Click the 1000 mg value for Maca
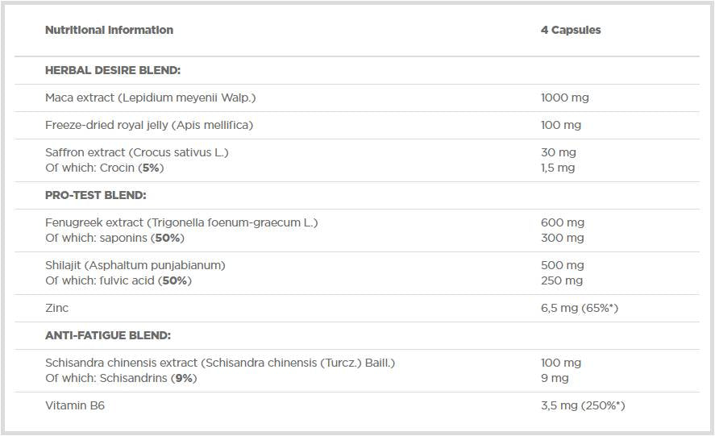Image resolution: width=715 pixels, height=436 pixels. (564, 98)
